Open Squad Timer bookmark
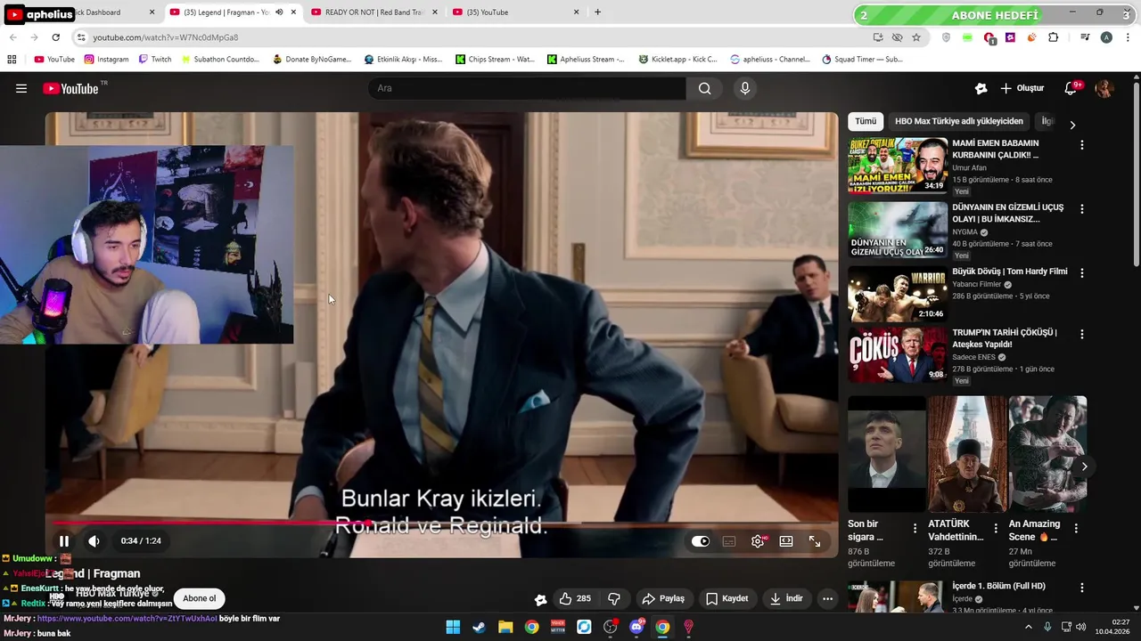Image resolution: width=1141 pixels, height=641 pixels. pyautogui.click(x=862, y=60)
